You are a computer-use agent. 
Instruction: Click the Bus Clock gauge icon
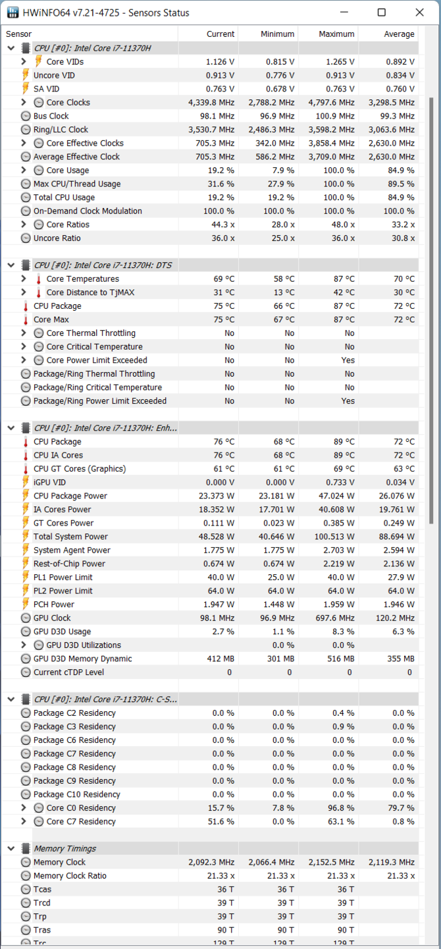pyautogui.click(x=26, y=116)
